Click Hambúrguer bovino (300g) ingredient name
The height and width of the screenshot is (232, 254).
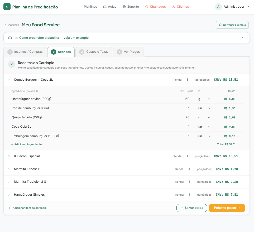pos(31,99)
